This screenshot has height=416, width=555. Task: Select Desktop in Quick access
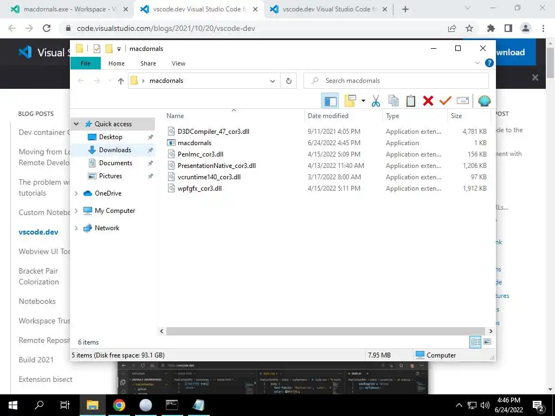pyautogui.click(x=111, y=137)
